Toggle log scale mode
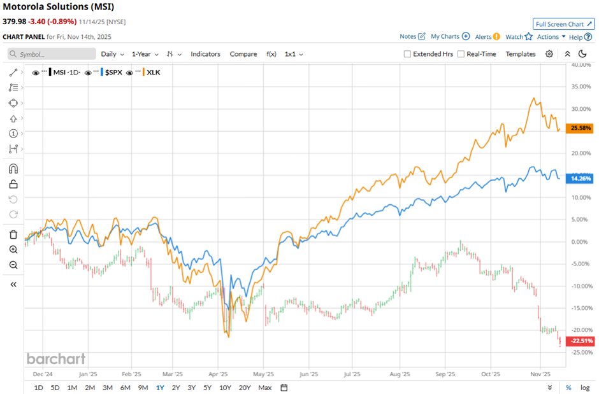599x394 pixels. (585, 388)
